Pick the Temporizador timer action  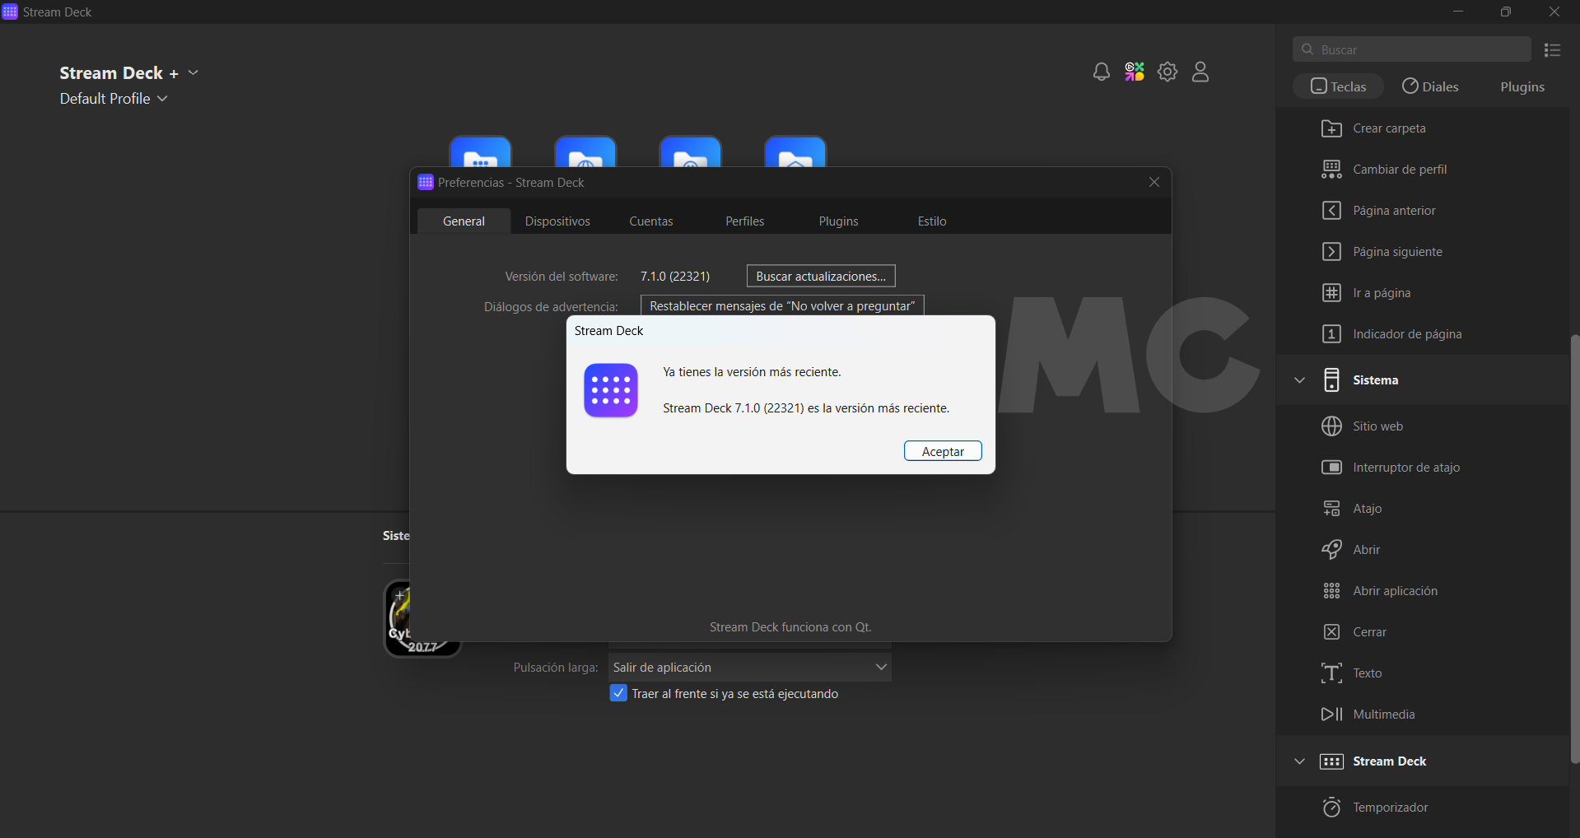pos(1331,808)
